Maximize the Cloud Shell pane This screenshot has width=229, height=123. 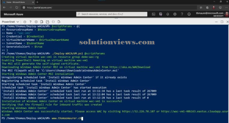(222, 22)
